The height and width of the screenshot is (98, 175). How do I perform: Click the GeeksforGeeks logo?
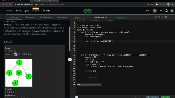(x=87, y=11)
